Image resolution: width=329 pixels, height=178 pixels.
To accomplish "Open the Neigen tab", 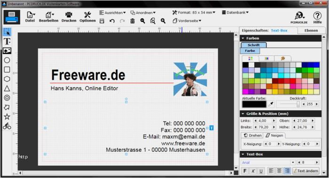I will coord(274,135).
